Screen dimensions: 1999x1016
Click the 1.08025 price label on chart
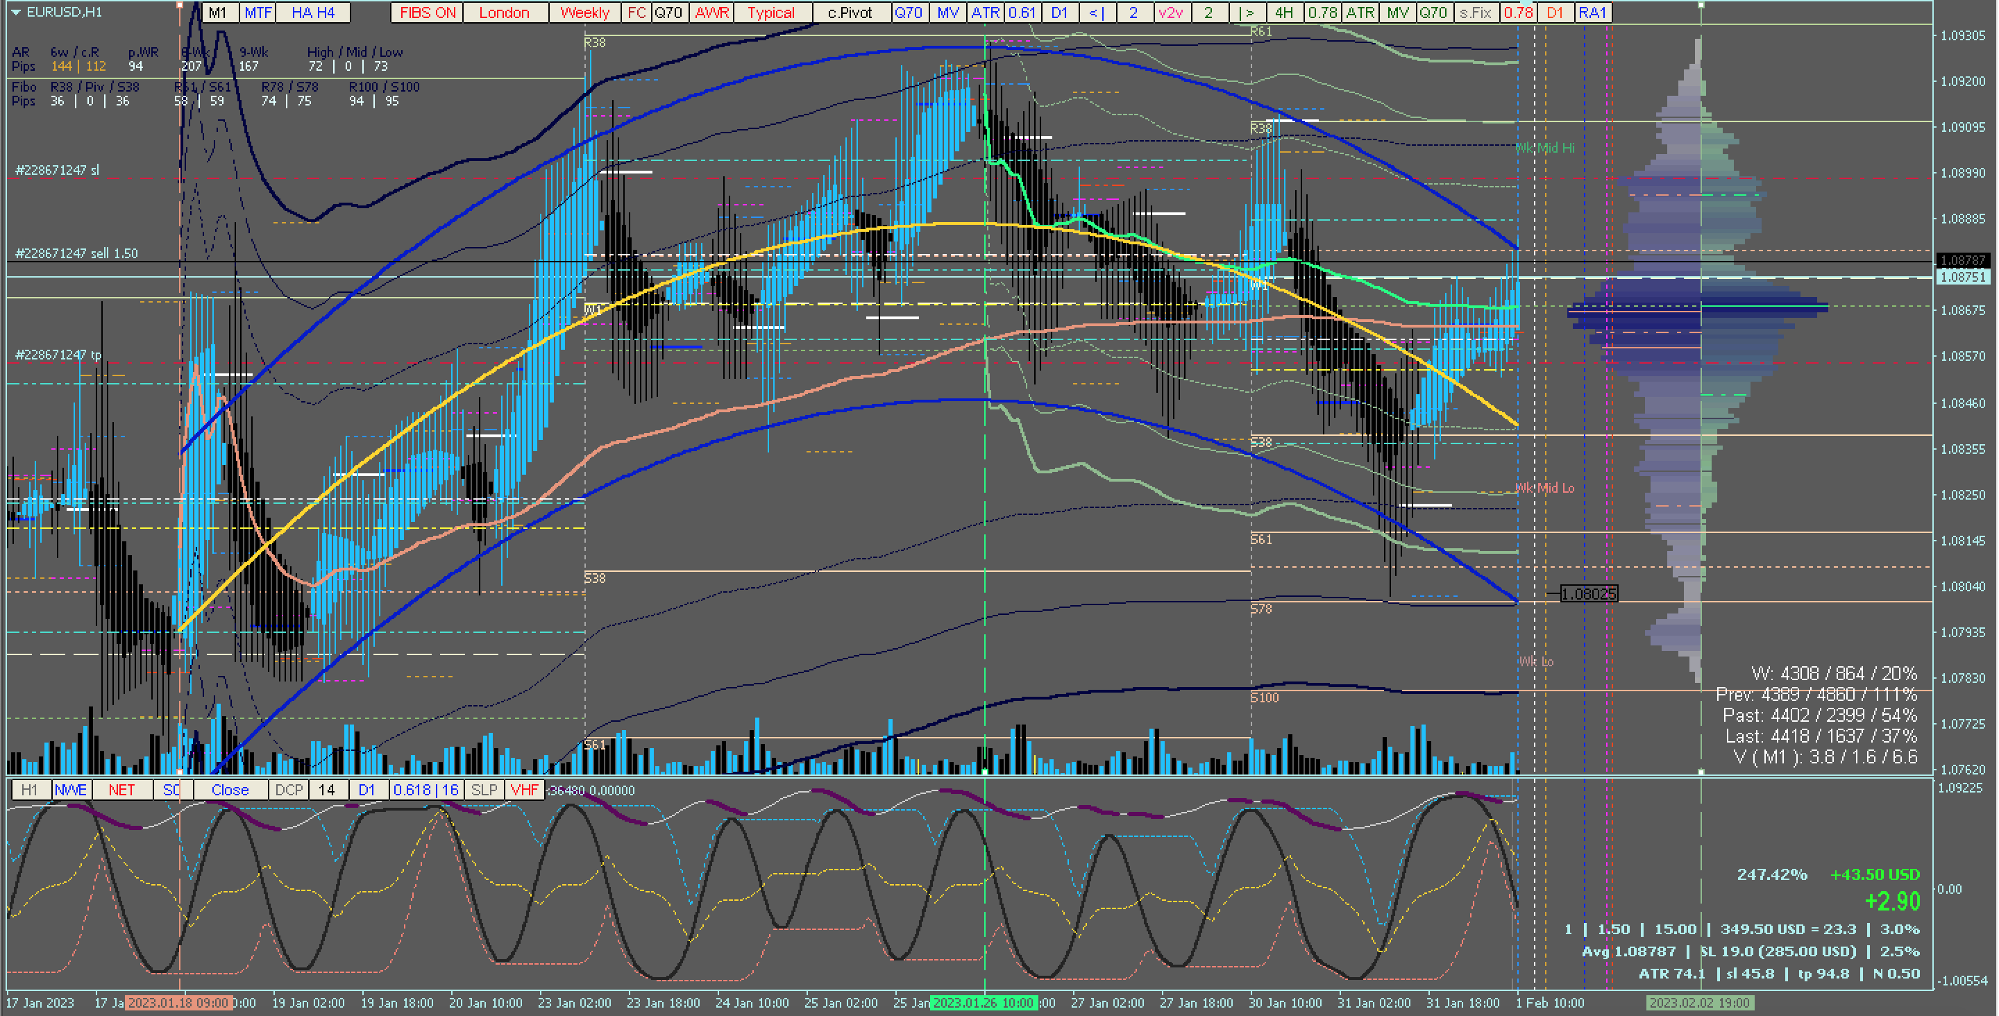pyautogui.click(x=1589, y=594)
